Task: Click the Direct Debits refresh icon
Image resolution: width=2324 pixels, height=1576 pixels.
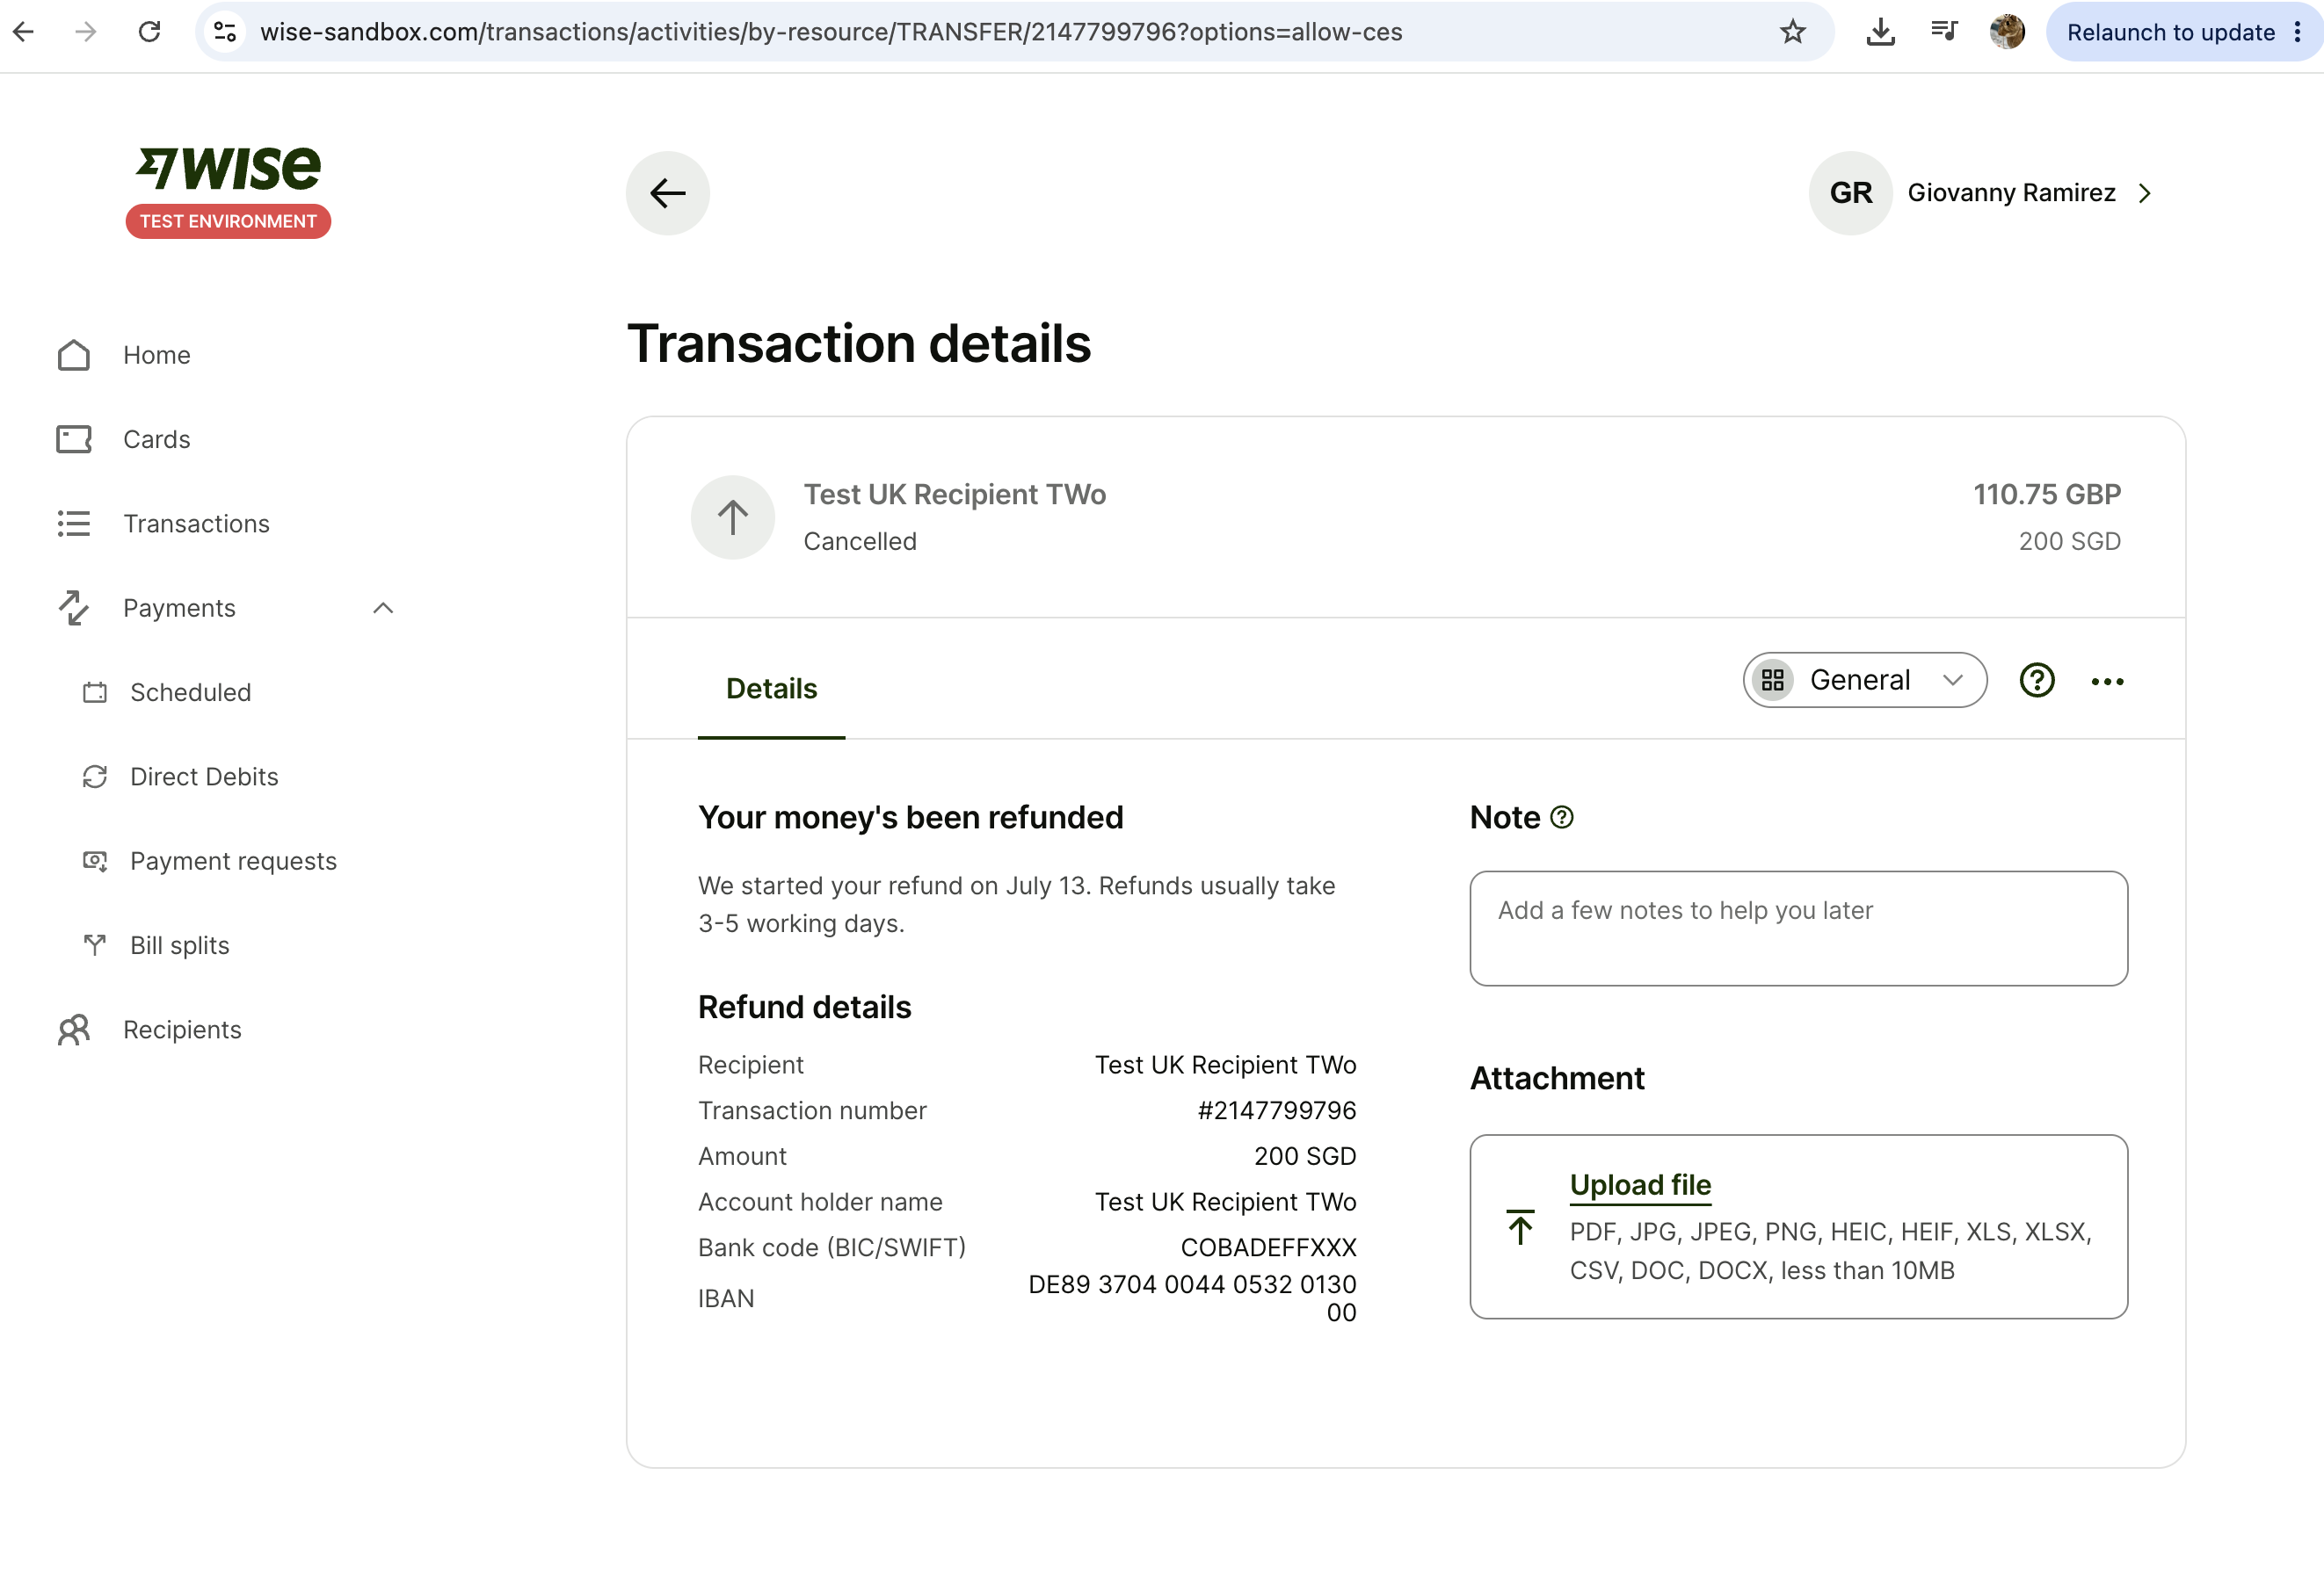Action: (95, 777)
